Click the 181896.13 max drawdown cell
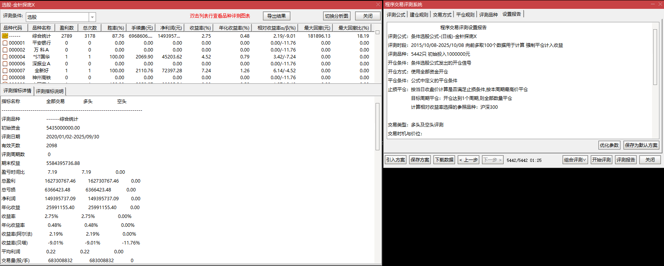 (319, 36)
